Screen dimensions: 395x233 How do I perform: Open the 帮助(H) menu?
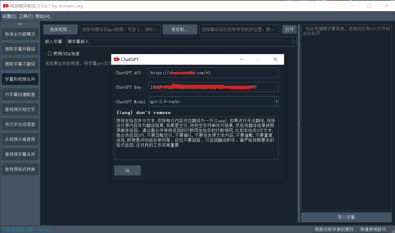(43, 16)
